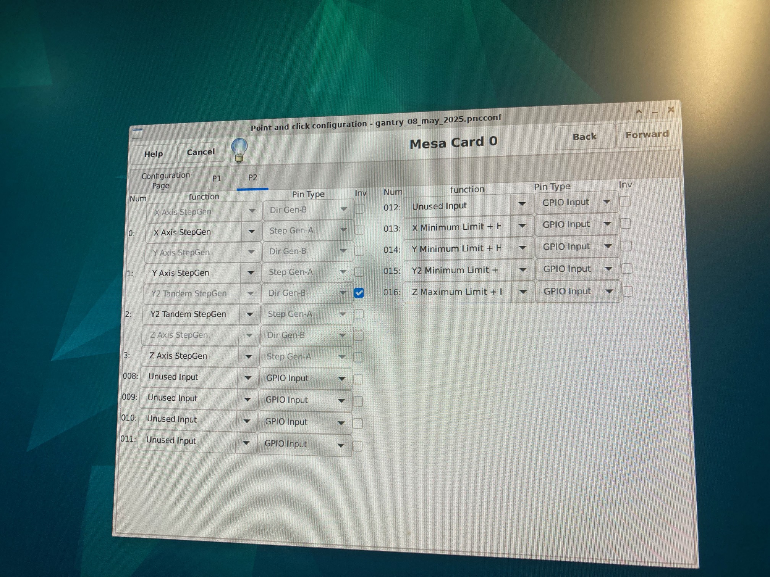Screen dimensions: 770x577
Task: Click the roll-up arrow icon in title bar
Action: pos(639,112)
